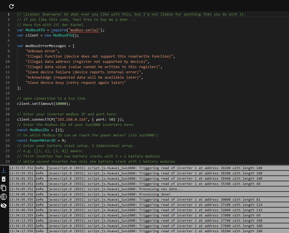Click the const ModBusIDs = [1] line
Screen dimensions: 289x233
pyautogui.click(x=40, y=130)
